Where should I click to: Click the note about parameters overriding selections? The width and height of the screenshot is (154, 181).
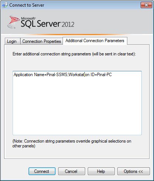72,144
